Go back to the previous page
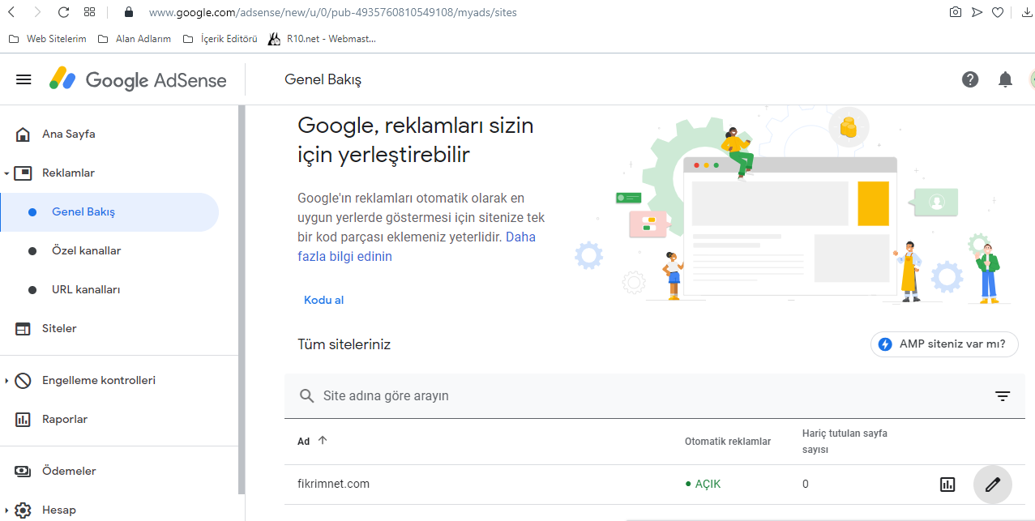Image resolution: width=1035 pixels, height=521 pixels. pos(11,12)
